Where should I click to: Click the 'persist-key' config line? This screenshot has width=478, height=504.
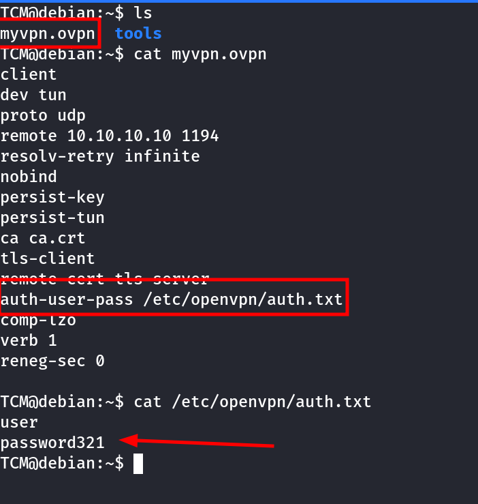(52, 197)
